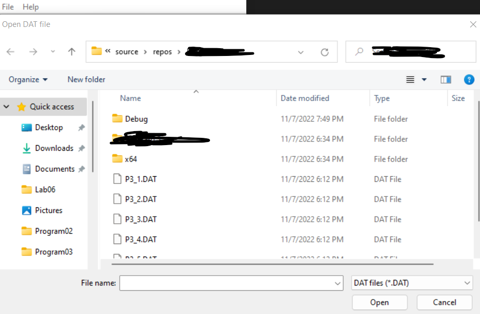
Task: Click the Cancel button
Action: click(444, 303)
